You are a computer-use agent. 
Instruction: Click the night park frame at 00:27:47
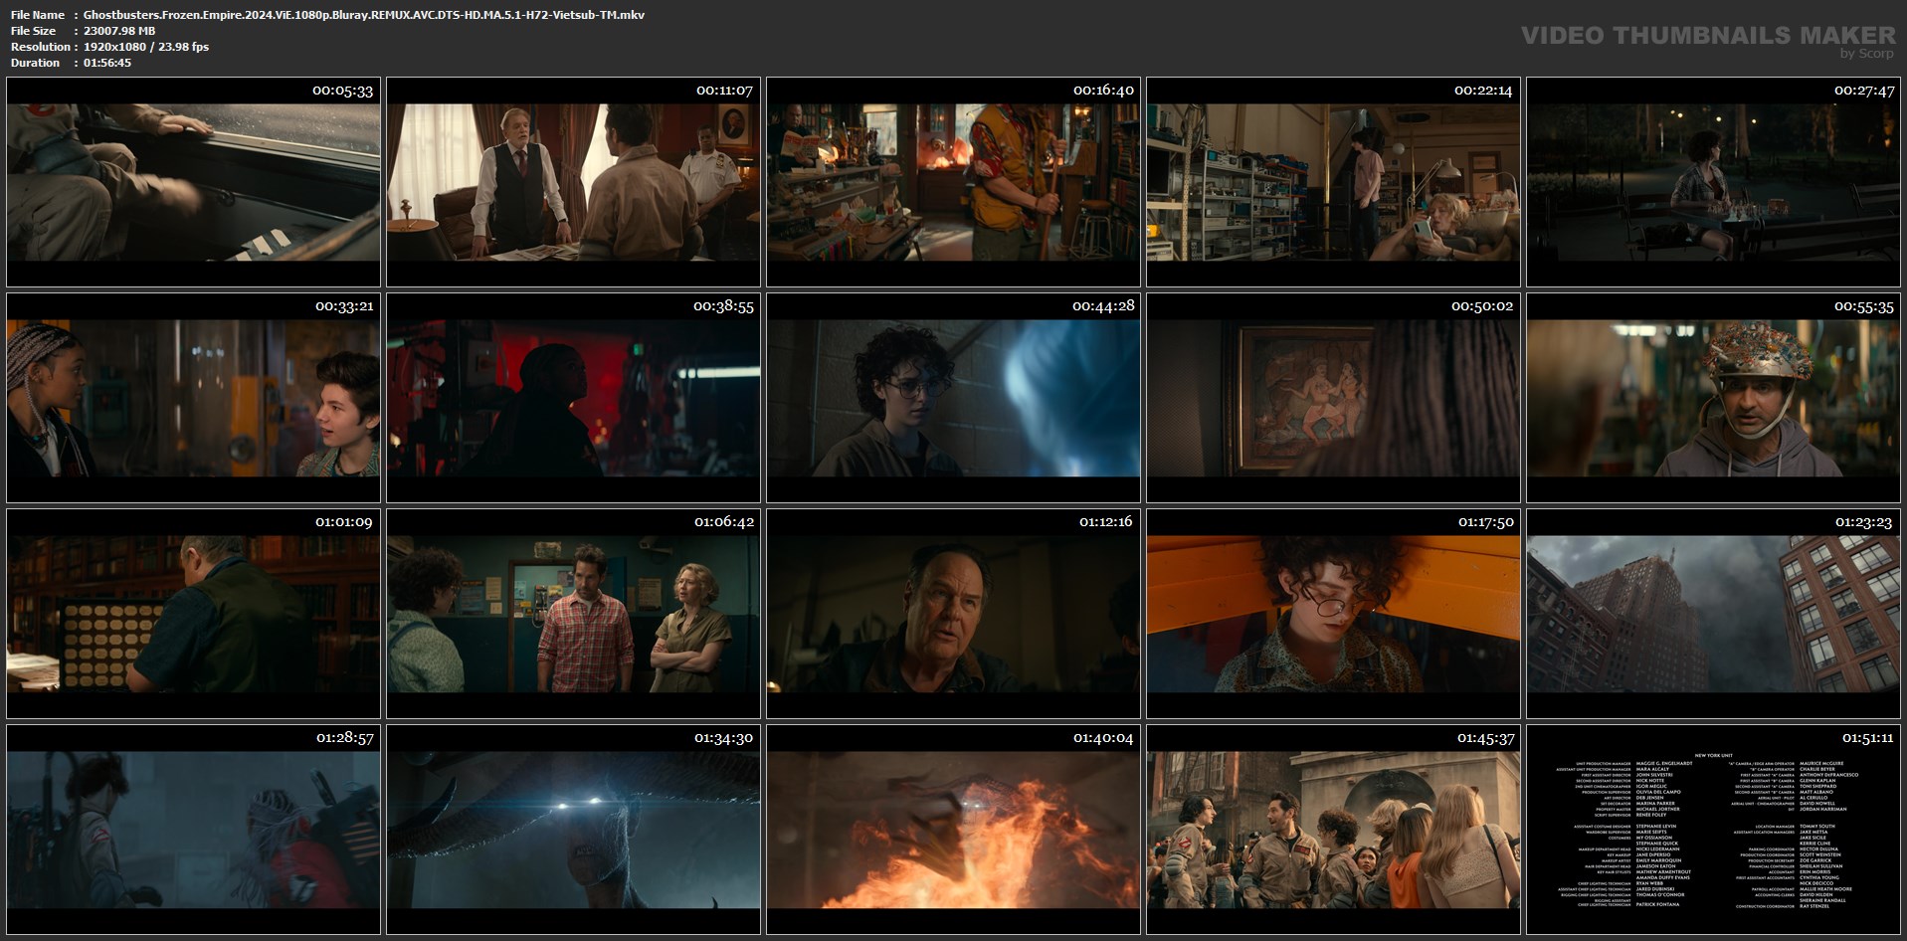(x=1713, y=182)
